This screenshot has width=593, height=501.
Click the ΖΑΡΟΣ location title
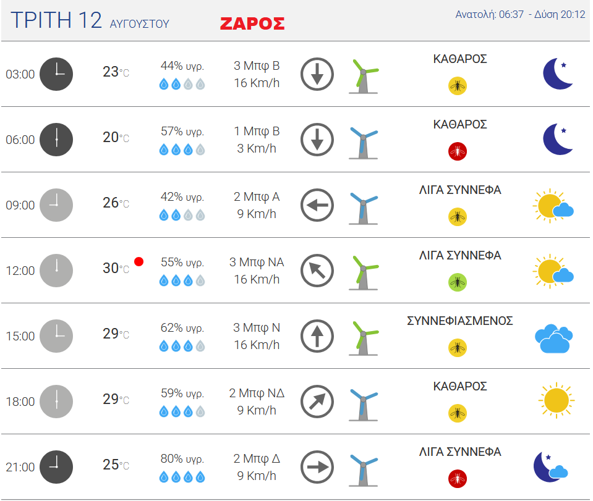tap(252, 24)
